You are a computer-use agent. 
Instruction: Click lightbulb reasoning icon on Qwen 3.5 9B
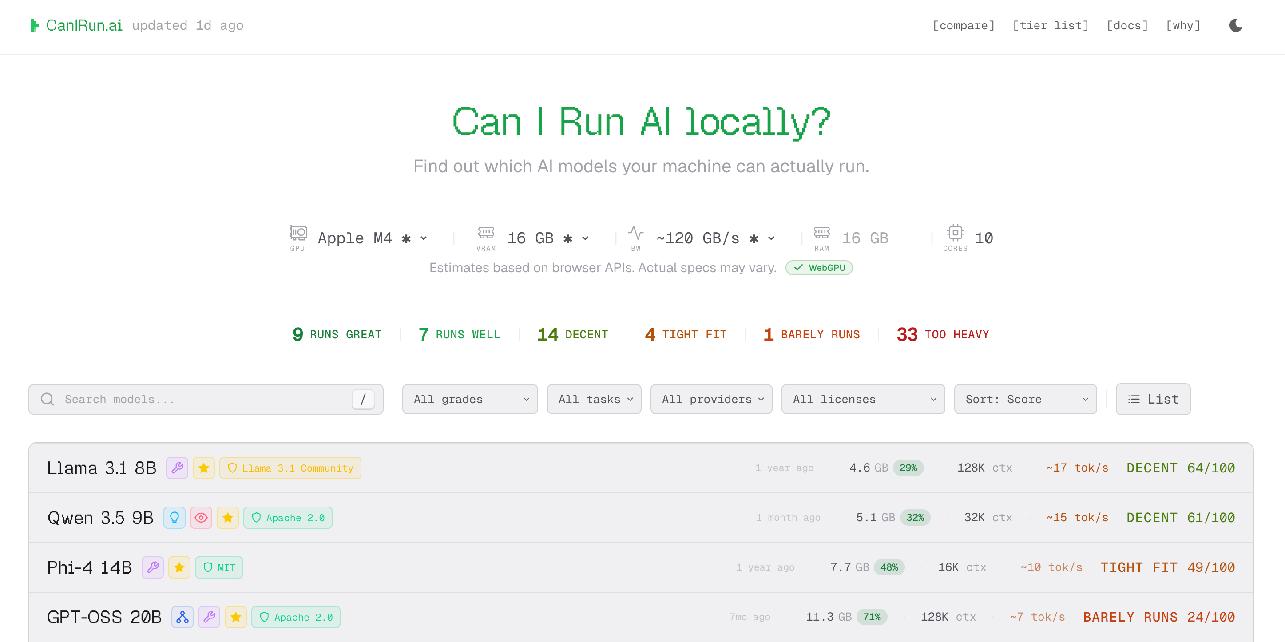174,518
